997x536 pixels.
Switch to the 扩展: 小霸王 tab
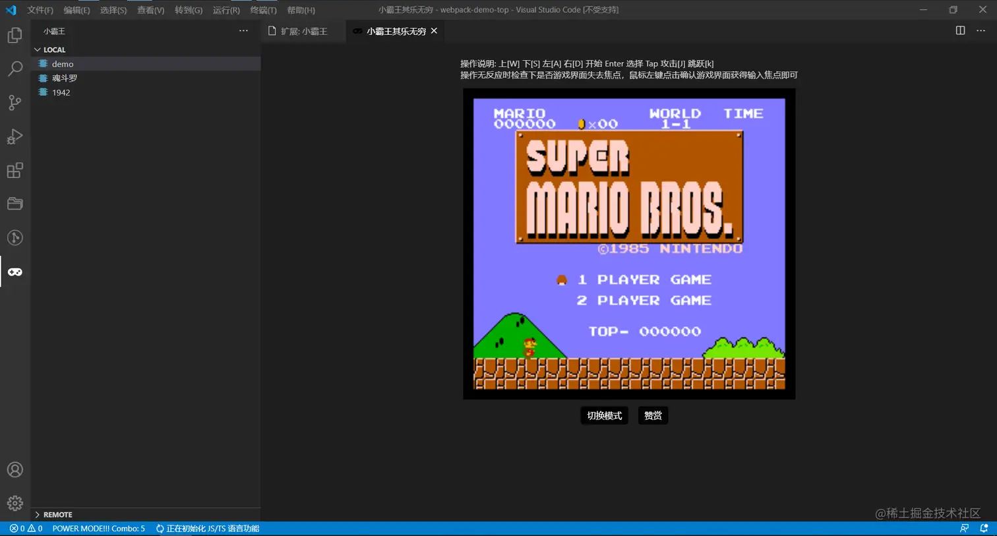click(303, 31)
